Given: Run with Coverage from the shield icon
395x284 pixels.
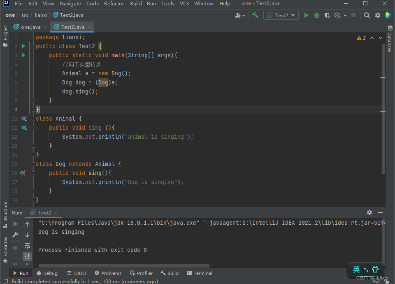Looking at the screenshot, I should (327, 15).
